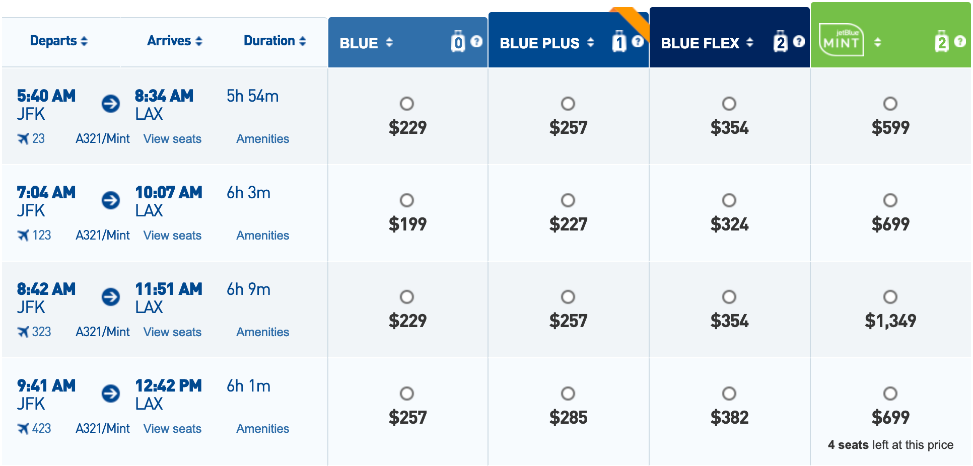This screenshot has height=466, width=973.
Task: Click the Blue Plus one-bag luggage icon
Action: click(x=619, y=42)
